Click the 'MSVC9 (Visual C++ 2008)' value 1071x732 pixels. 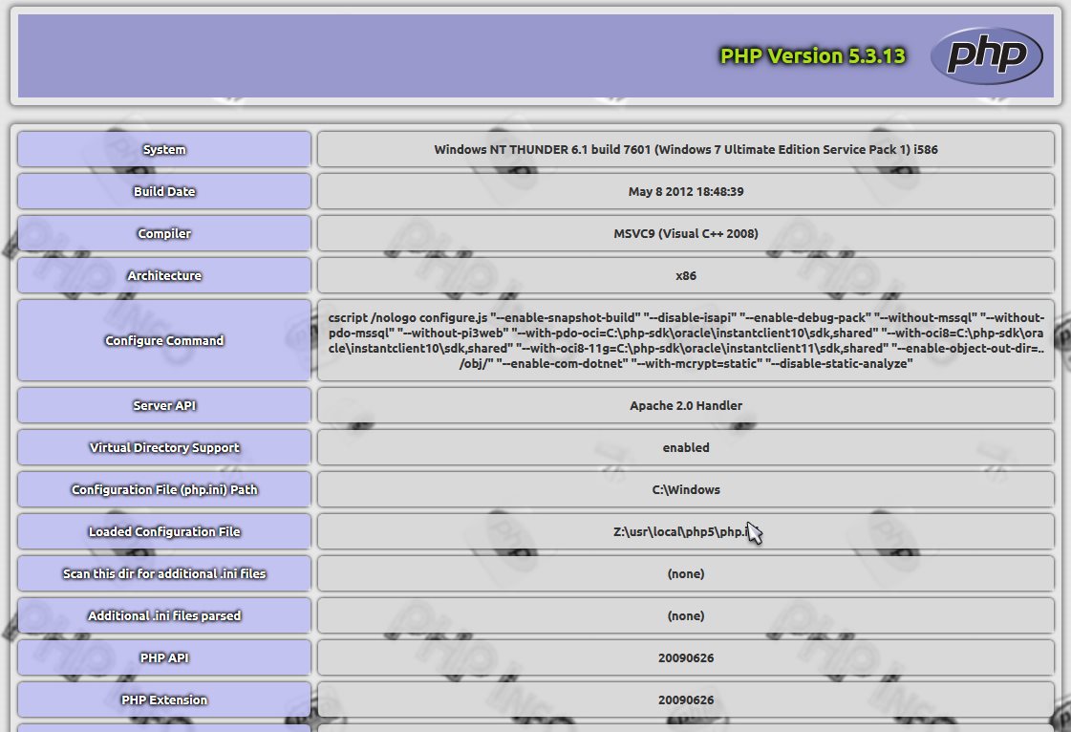pyautogui.click(x=686, y=233)
